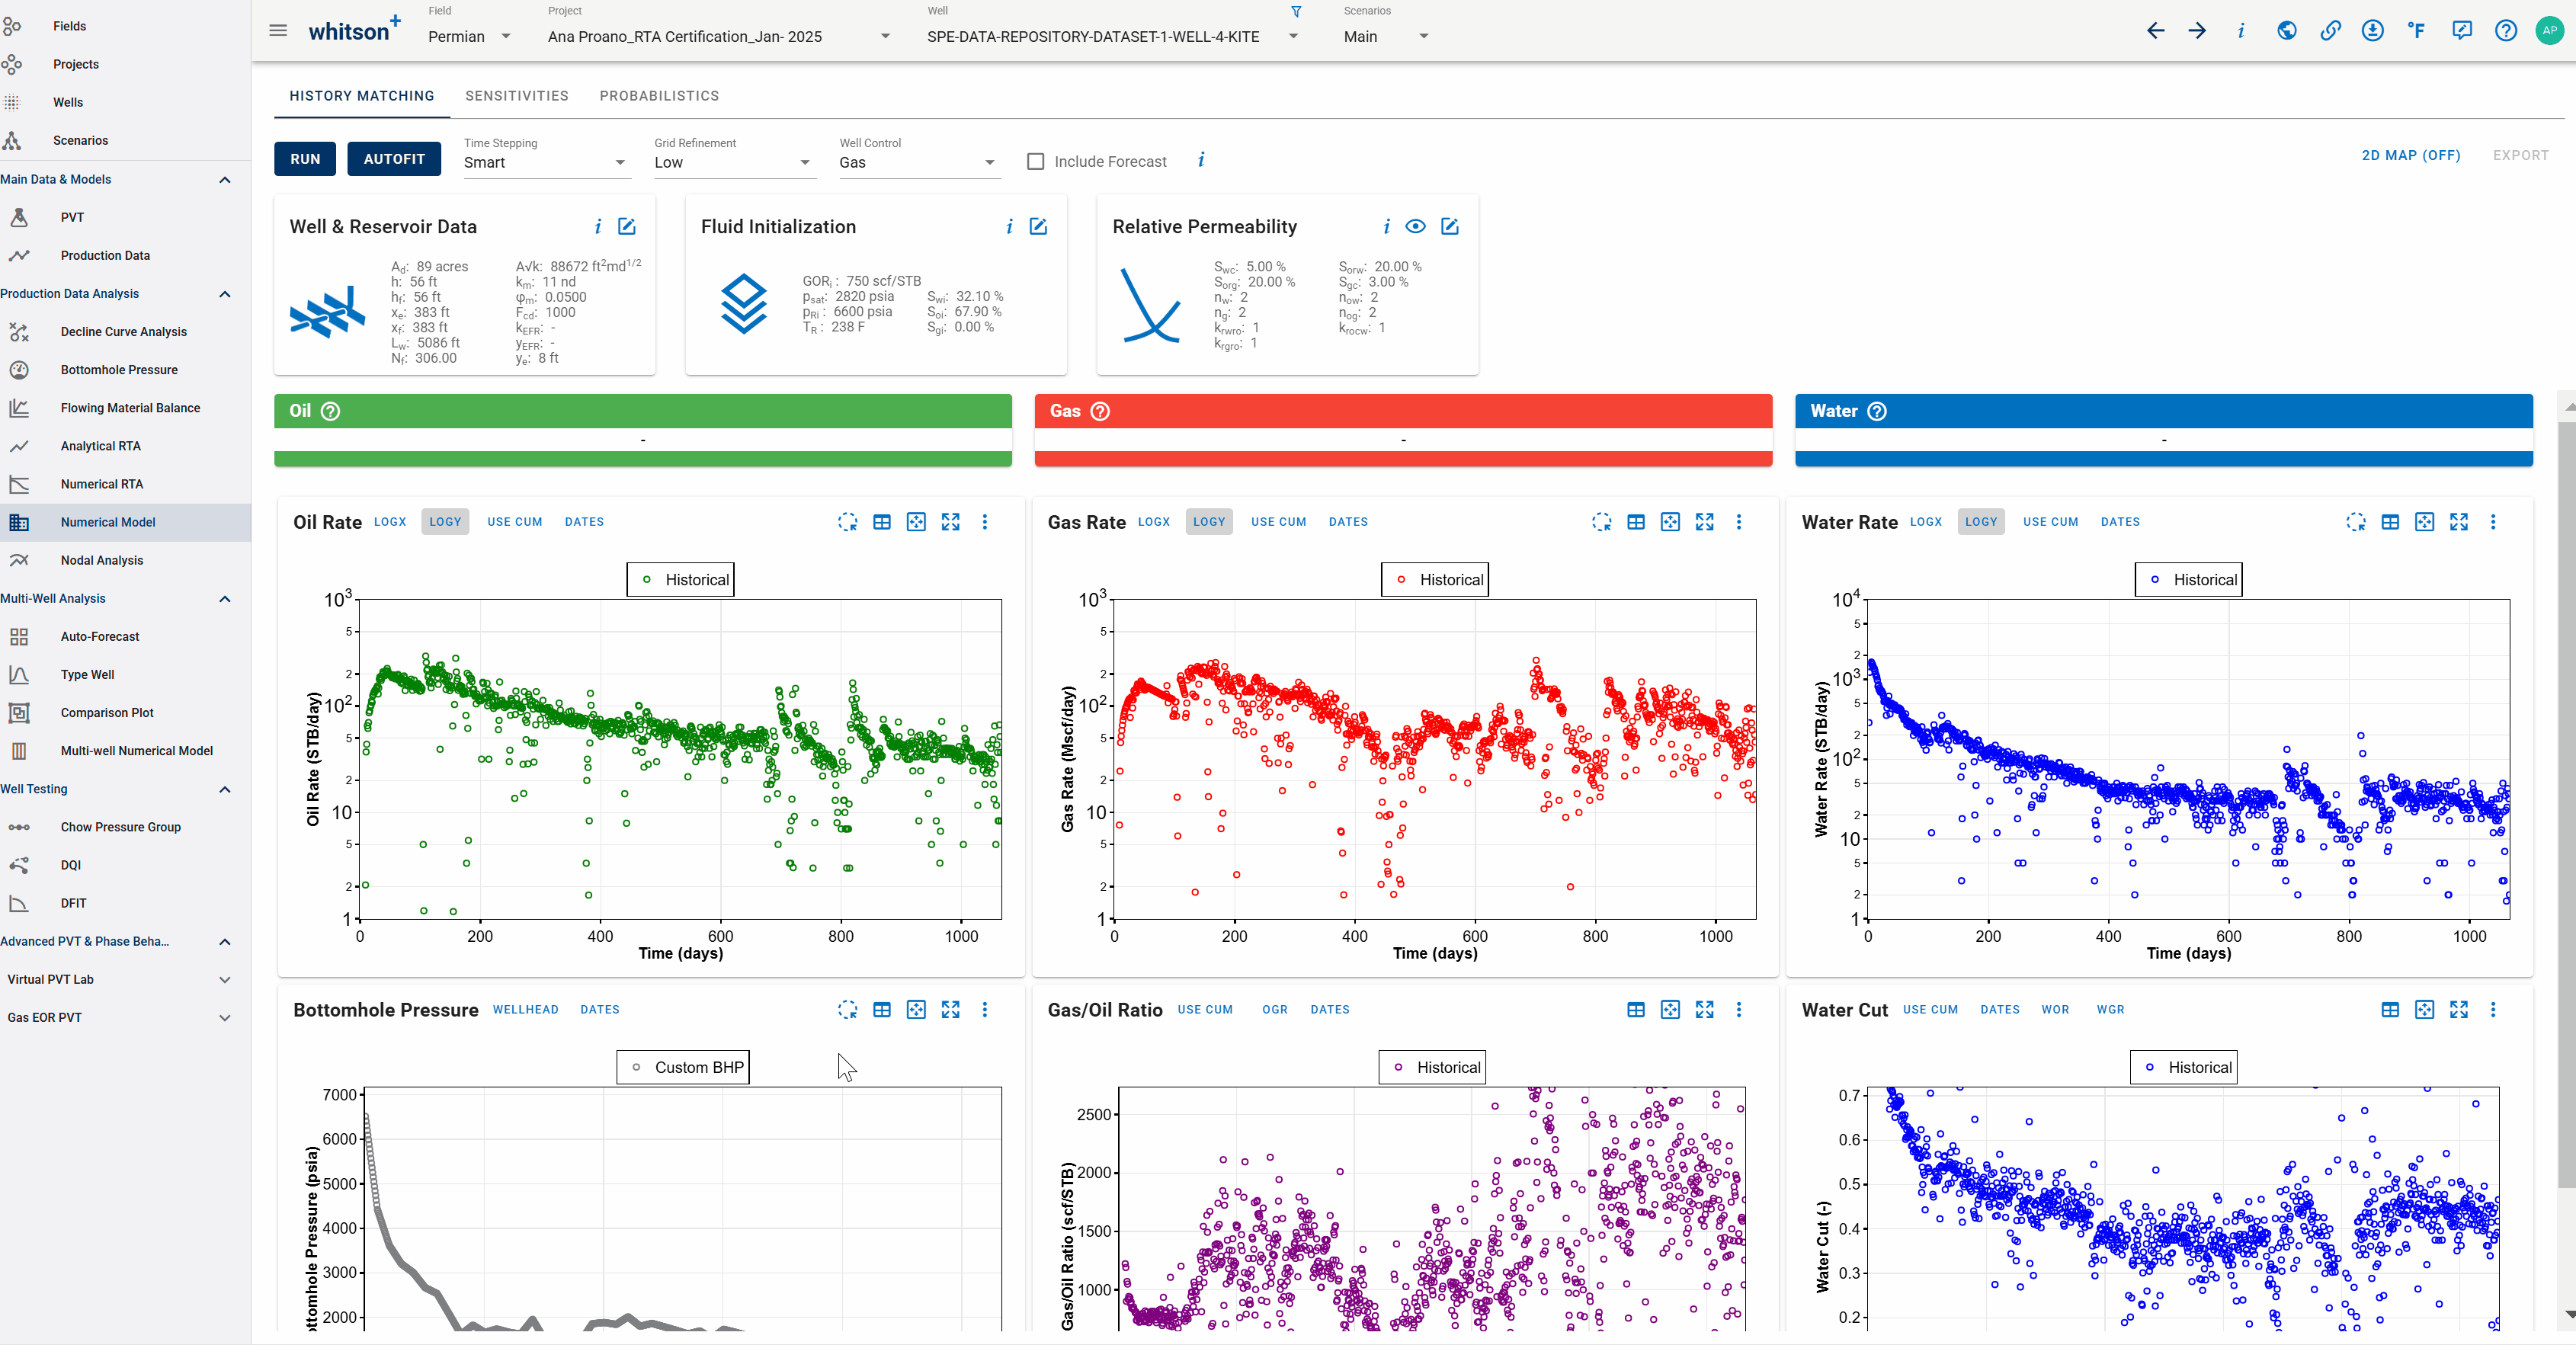Collapse Production Data Analysis section
This screenshot has height=1345, width=2576.
tap(224, 293)
